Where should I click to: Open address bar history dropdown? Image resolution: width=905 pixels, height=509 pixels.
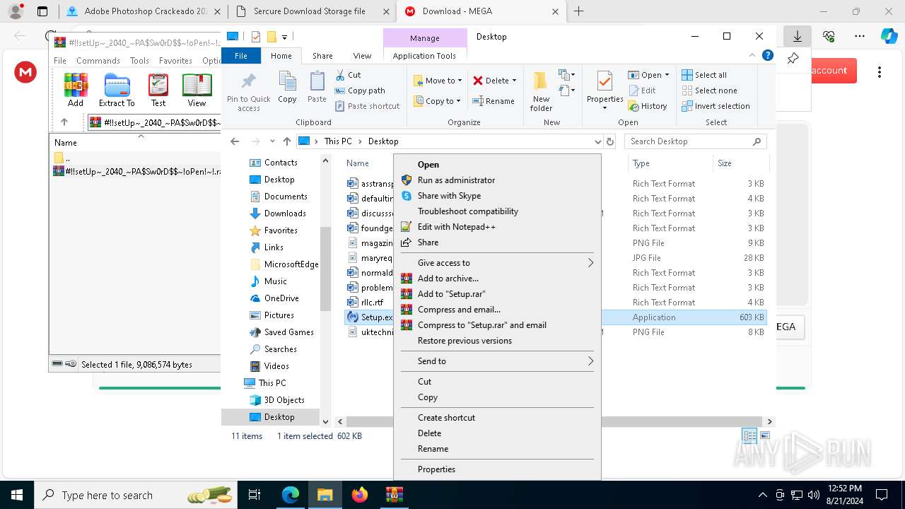click(x=598, y=141)
